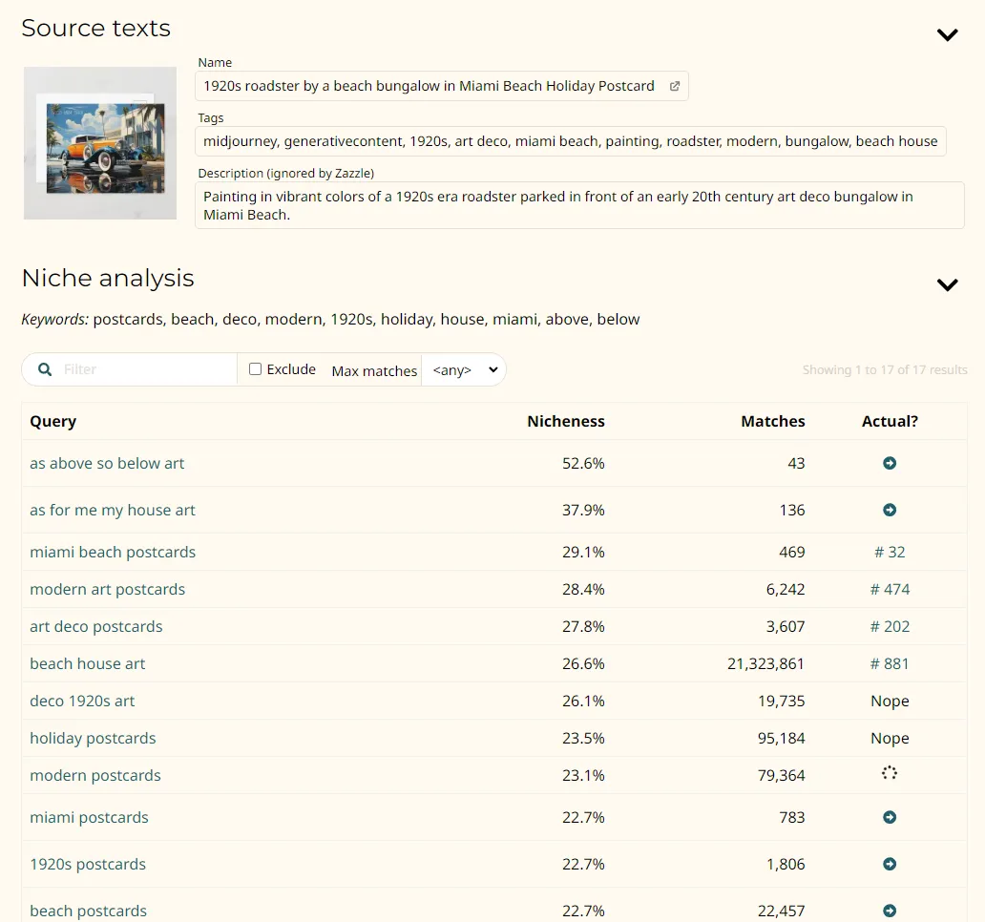Click the Keywords list line
Viewport: 985px width, 922px height.
(330, 319)
